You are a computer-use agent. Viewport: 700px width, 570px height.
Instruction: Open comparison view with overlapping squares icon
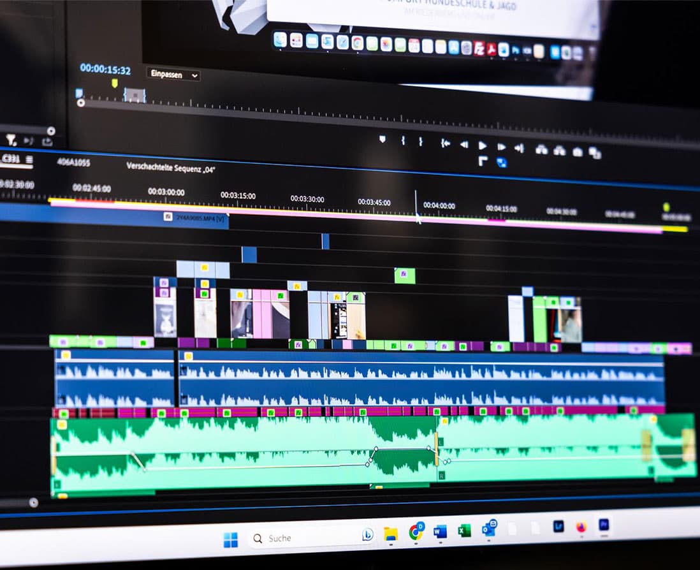coord(595,153)
